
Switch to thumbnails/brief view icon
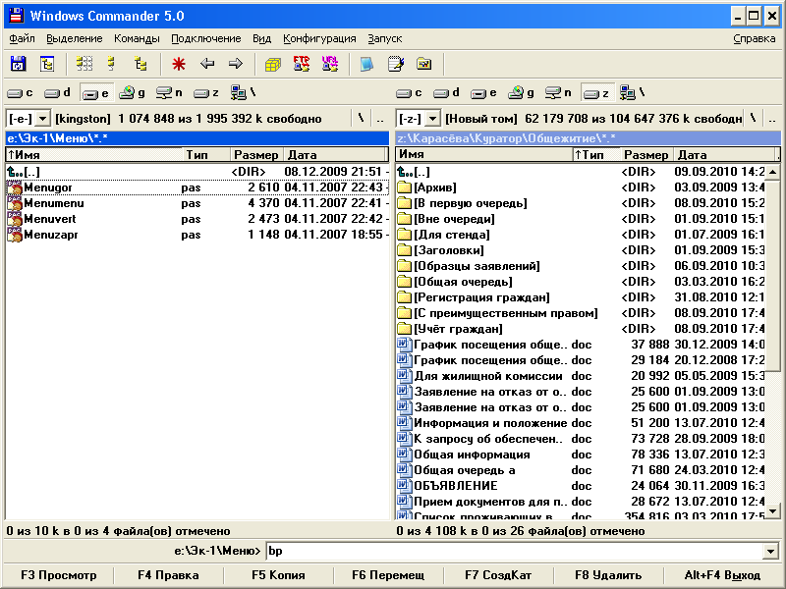(84, 64)
